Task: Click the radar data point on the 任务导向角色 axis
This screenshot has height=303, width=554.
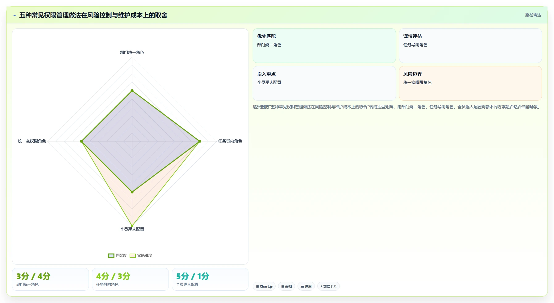Action: click(x=200, y=141)
